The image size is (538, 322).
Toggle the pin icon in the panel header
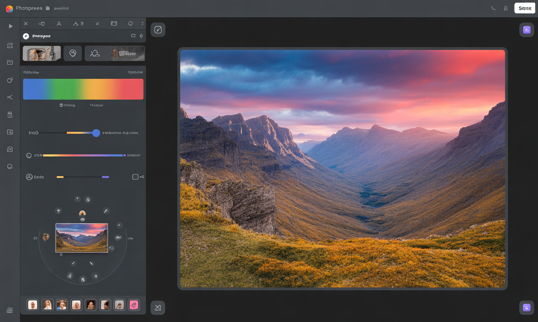(141, 36)
